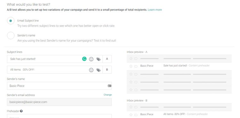Click the 'What would you like to test?' heading
Image resolution: width=240 pixels, height=118 pixels.
pyautogui.click(x=28, y=4)
